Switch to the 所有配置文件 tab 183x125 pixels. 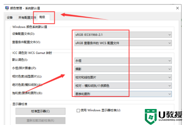click(x=27, y=18)
